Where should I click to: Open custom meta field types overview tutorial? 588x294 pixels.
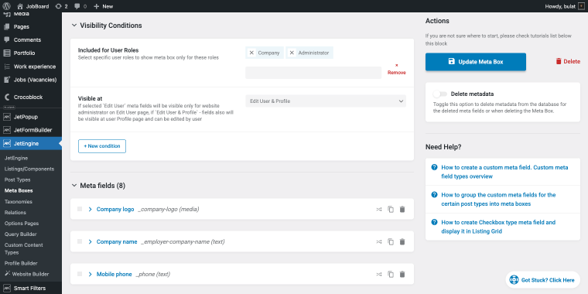pyautogui.click(x=504, y=172)
